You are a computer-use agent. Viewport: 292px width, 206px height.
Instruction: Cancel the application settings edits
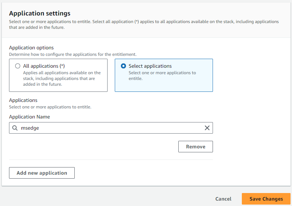(223, 199)
